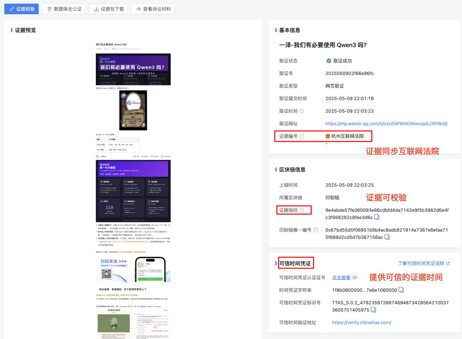Viewport: 462px width, 339px height.
Task: Click the eye icon beside 点击查看
Action: coord(355,277)
